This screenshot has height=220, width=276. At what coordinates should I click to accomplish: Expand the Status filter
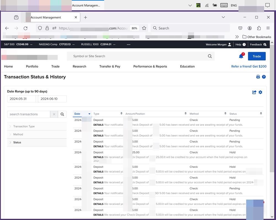click(37, 142)
